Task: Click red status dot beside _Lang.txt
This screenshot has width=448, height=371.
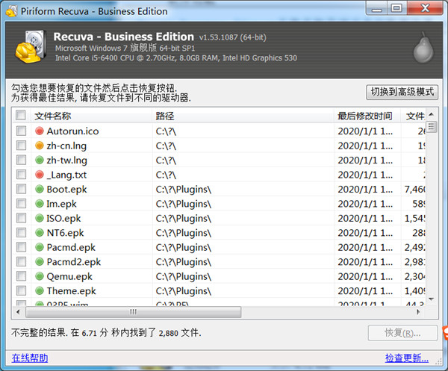Action: (40, 175)
